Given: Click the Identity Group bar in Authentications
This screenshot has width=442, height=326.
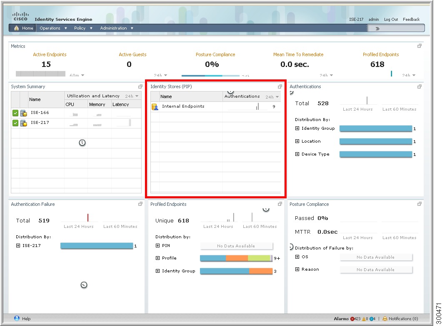Looking at the screenshot, I should (376, 128).
